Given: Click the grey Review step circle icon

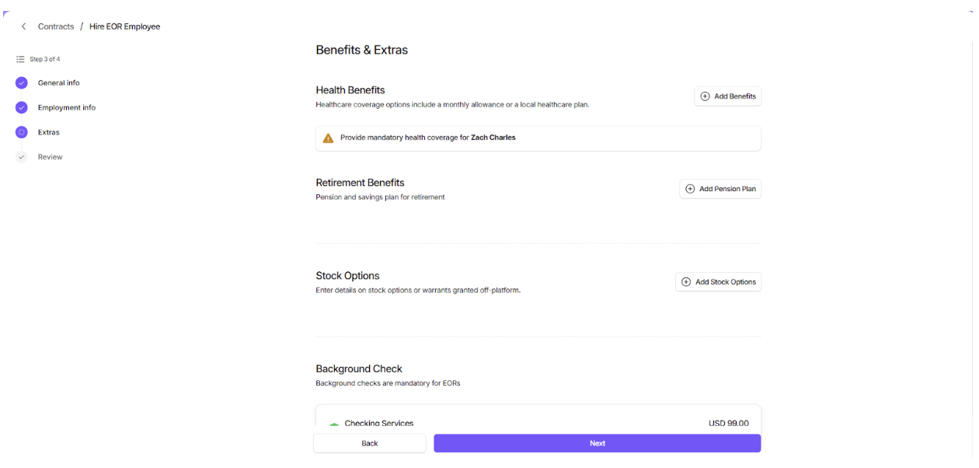Looking at the screenshot, I should click(x=22, y=157).
